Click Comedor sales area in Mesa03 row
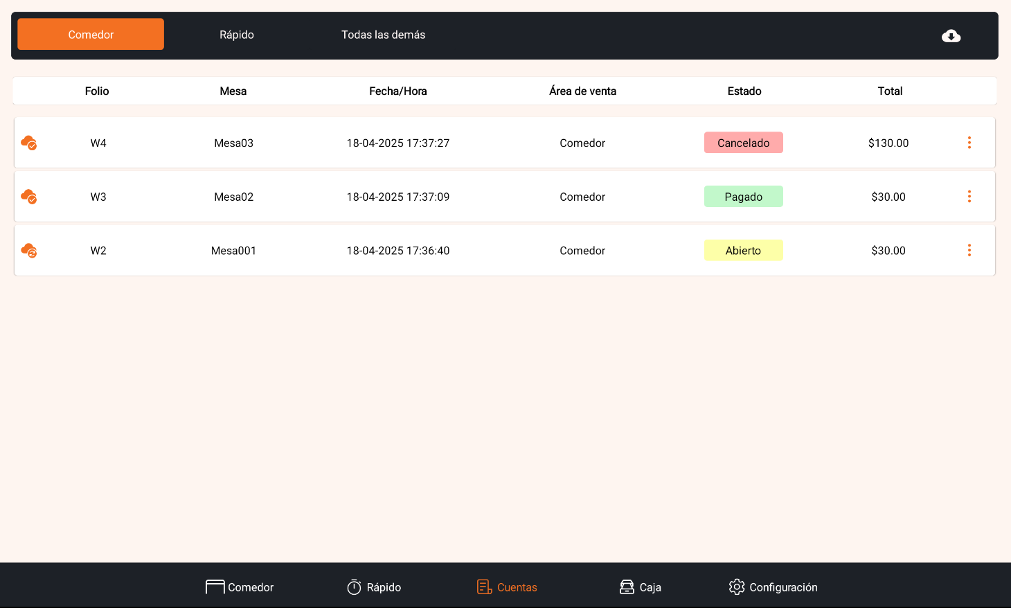 pyautogui.click(x=582, y=143)
